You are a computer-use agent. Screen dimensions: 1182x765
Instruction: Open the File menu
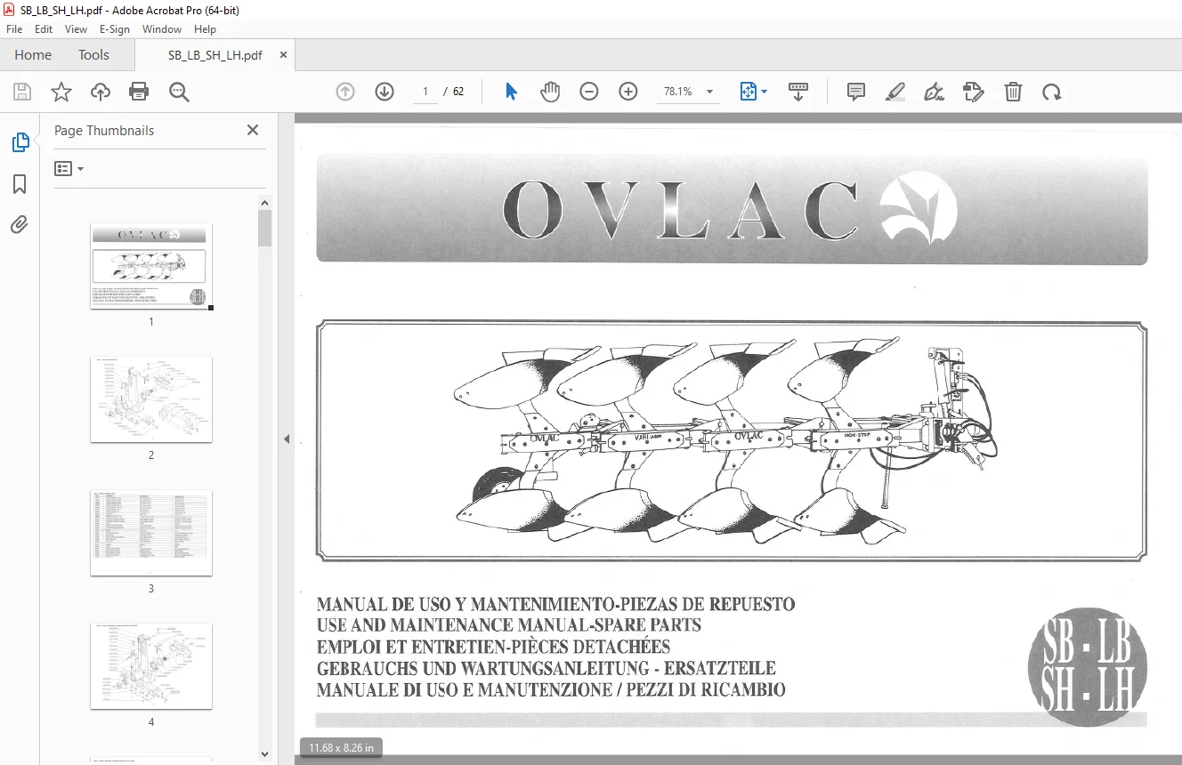(x=14, y=29)
